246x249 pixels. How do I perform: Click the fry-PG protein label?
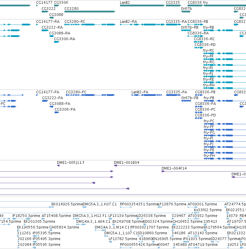tap(209, 132)
